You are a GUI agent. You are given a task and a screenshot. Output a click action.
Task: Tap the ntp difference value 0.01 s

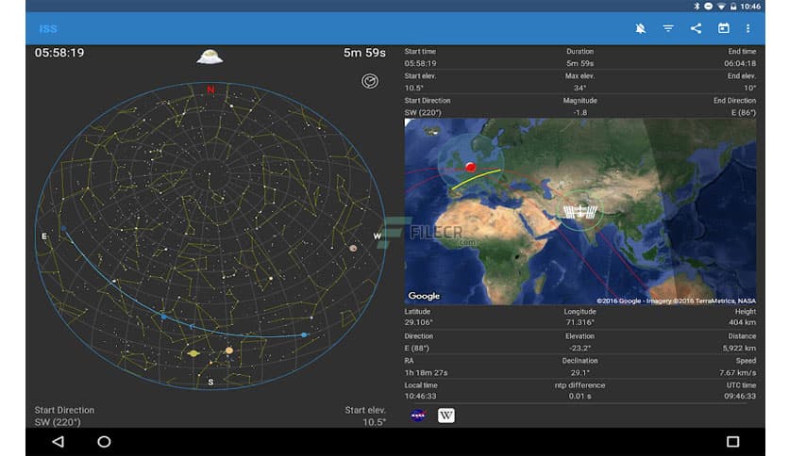(x=579, y=397)
